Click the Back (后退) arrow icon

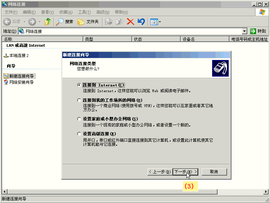point(7,22)
